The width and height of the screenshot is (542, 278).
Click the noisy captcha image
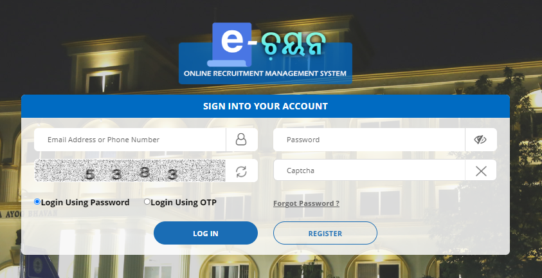pyautogui.click(x=130, y=171)
